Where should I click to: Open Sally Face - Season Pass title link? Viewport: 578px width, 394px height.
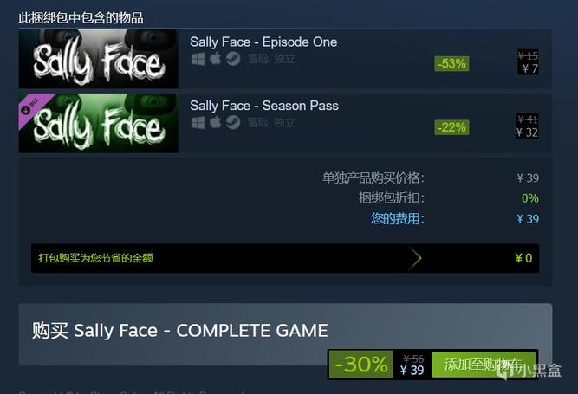pyautogui.click(x=264, y=106)
